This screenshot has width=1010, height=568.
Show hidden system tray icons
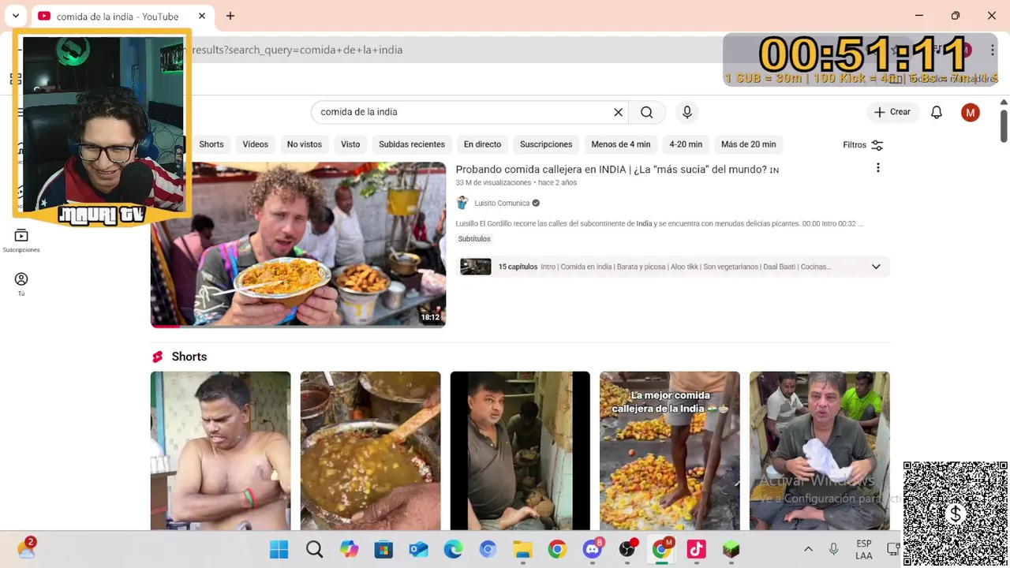(808, 550)
